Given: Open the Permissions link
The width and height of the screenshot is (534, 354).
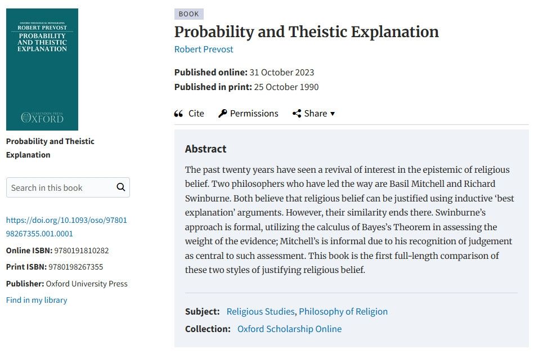Looking at the screenshot, I should pyautogui.click(x=248, y=114).
